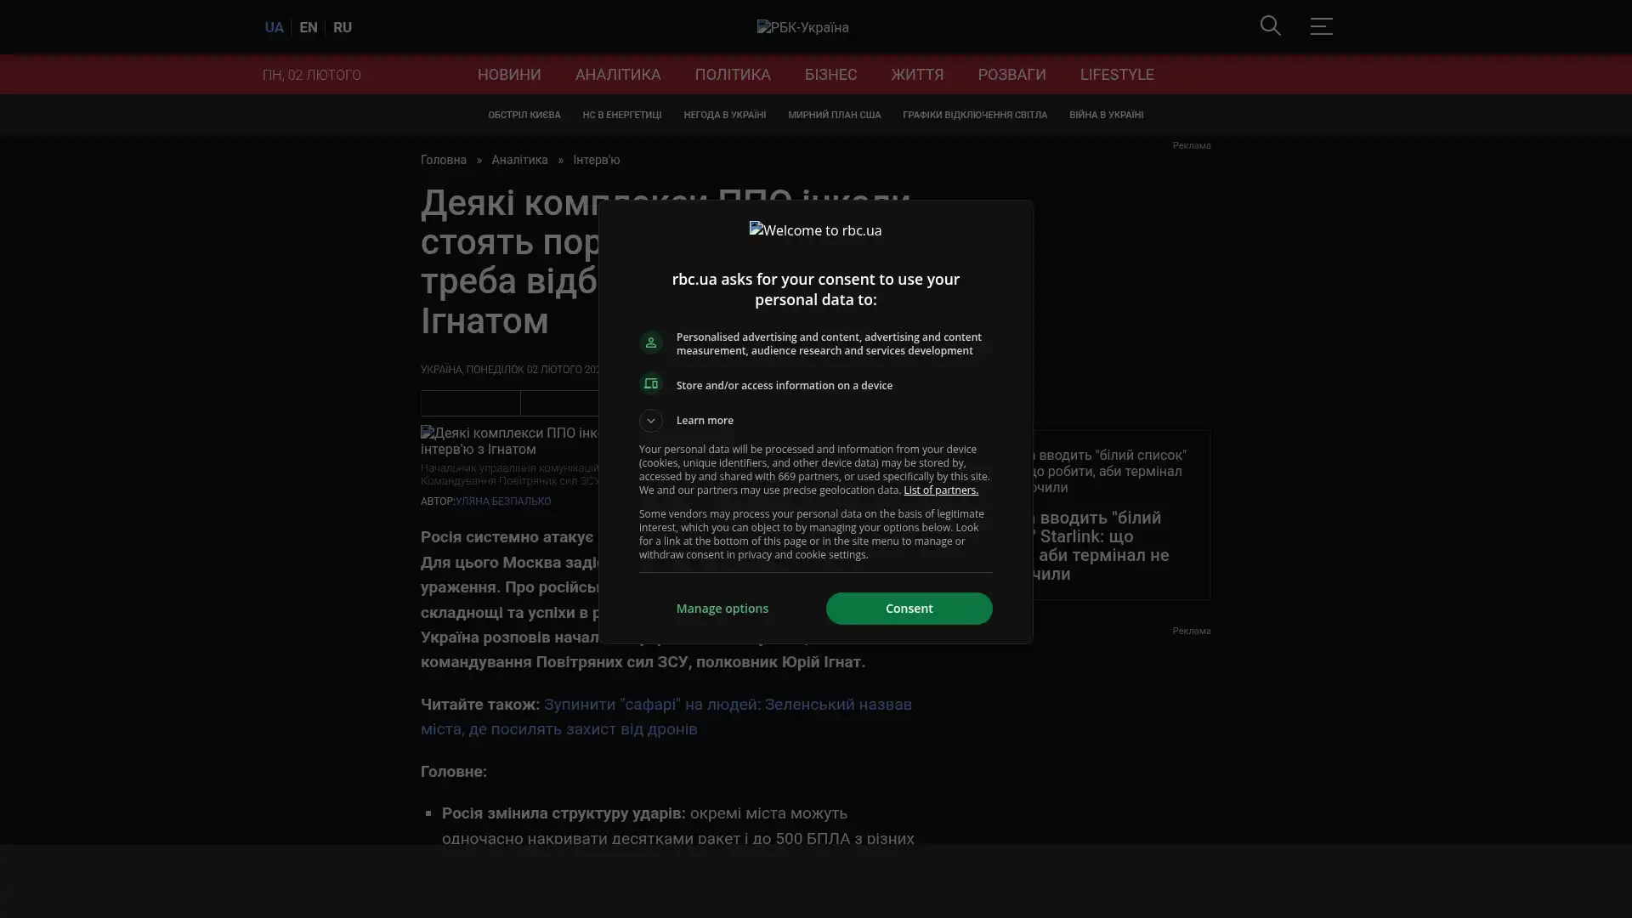Open author УЛЯНА БЕЗПАЛЬКО link
Viewport: 1632px width, 918px height.
(x=503, y=501)
